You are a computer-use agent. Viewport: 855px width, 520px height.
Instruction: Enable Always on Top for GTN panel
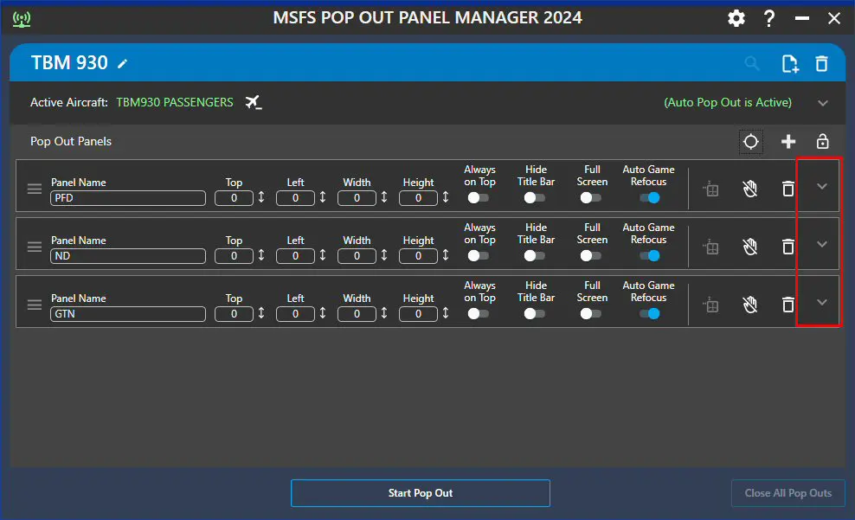[x=479, y=313]
